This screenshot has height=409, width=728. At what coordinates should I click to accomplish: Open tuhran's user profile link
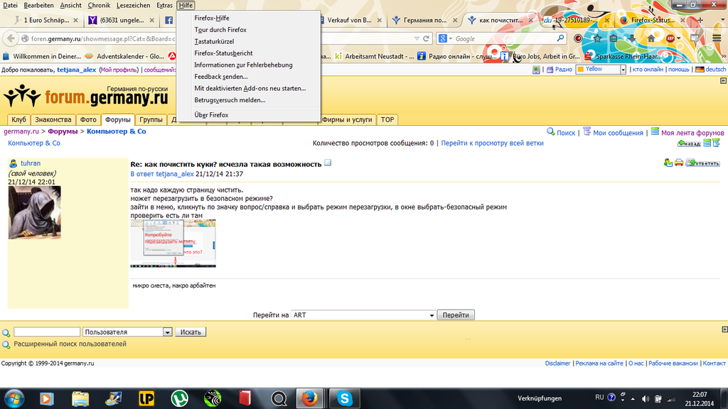point(30,163)
